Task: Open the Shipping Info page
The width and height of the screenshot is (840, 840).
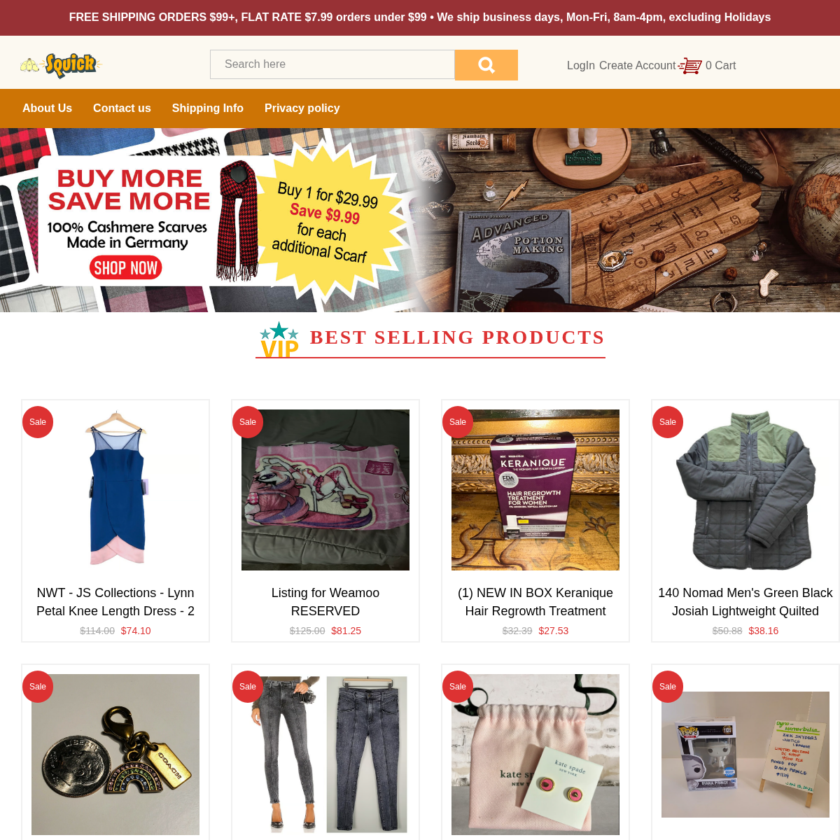Action: (208, 108)
